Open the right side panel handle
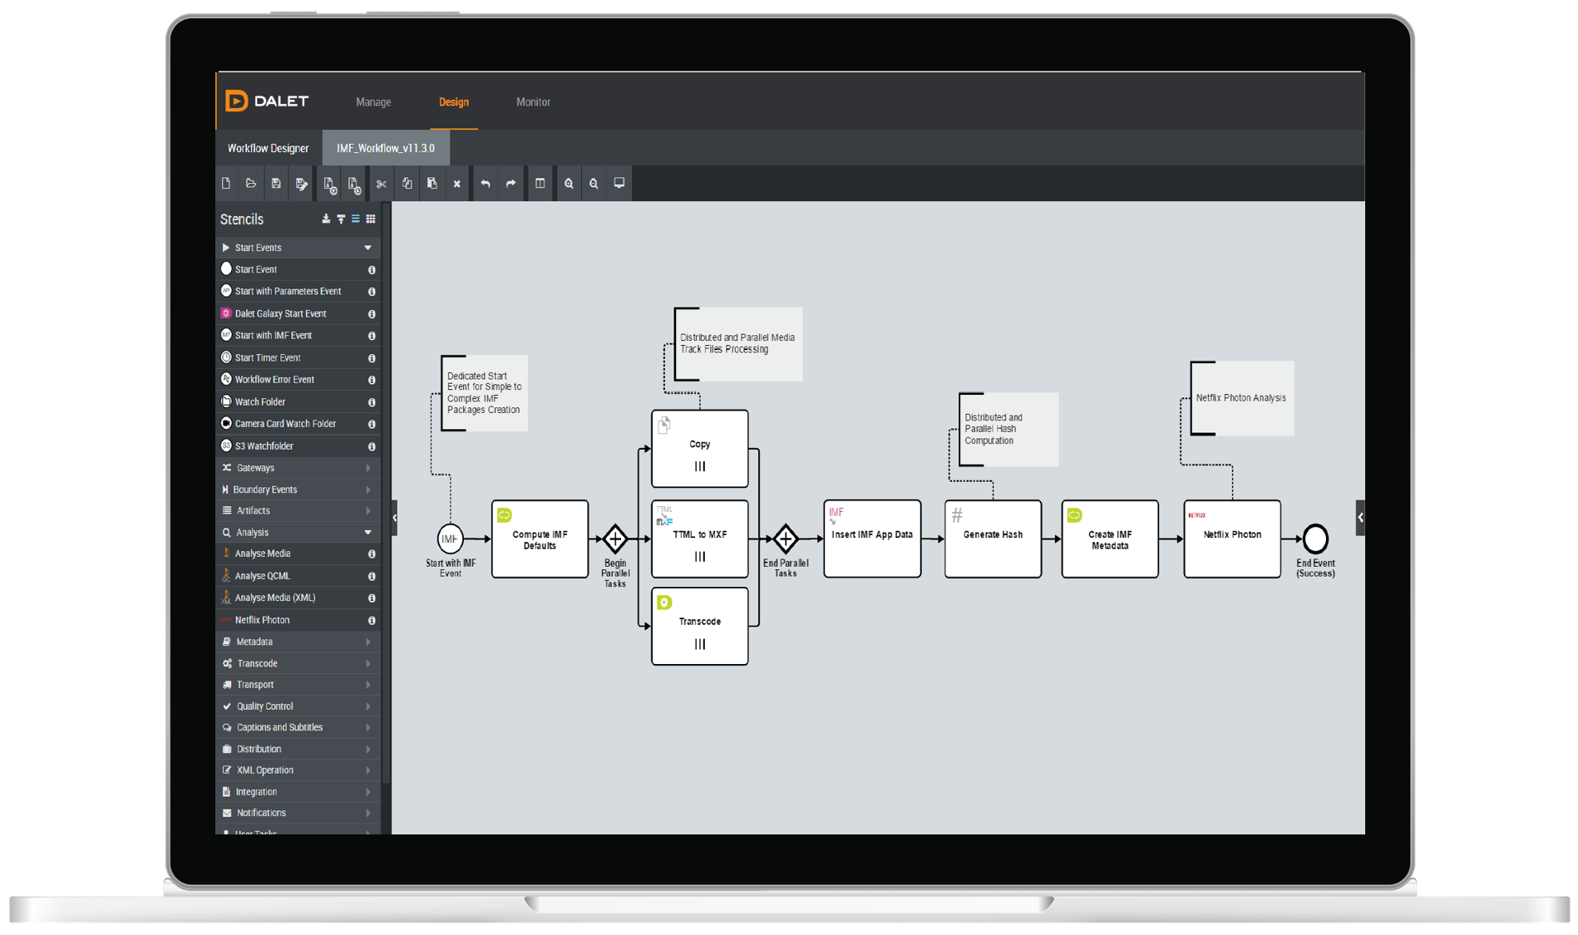The image size is (1578, 935). click(x=1360, y=518)
